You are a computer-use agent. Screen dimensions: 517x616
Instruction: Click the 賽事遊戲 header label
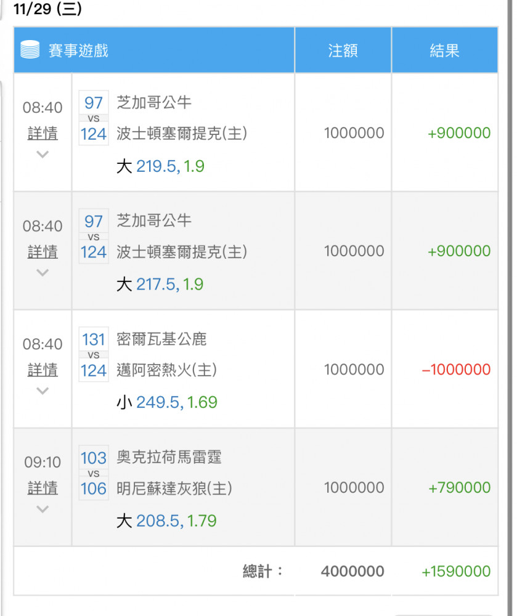click(78, 51)
